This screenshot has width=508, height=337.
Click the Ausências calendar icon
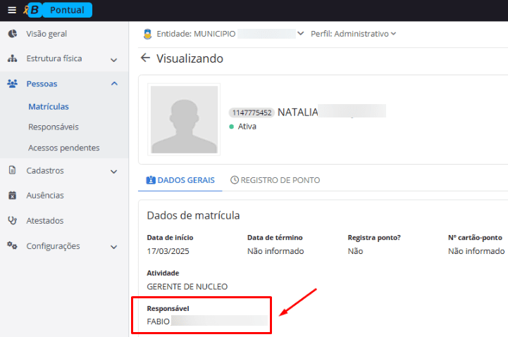coord(12,196)
